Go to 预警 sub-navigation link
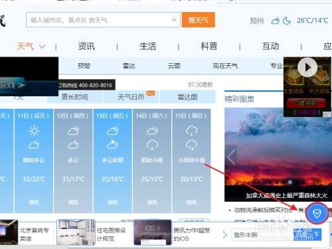 pos(84,66)
